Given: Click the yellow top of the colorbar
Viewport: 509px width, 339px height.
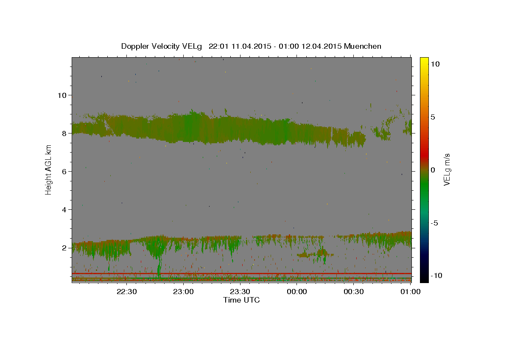Looking at the screenshot, I should [424, 61].
